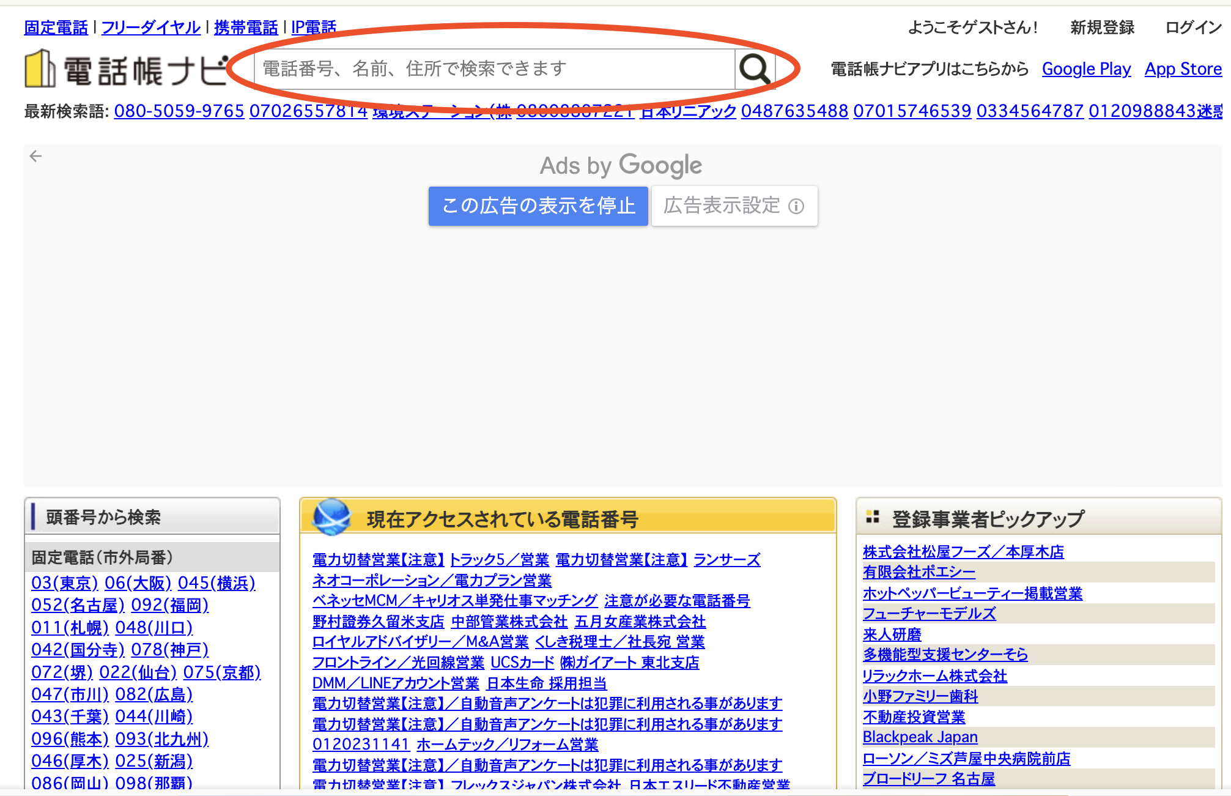The image size is (1231, 796).
Task: Open the Google Play app link
Action: click(x=1086, y=69)
